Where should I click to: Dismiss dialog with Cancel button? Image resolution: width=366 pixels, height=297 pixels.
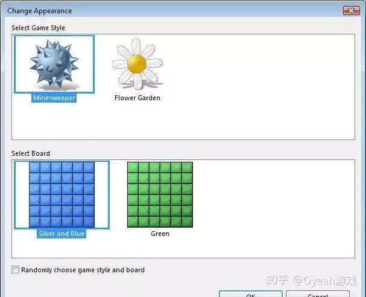[x=318, y=294]
